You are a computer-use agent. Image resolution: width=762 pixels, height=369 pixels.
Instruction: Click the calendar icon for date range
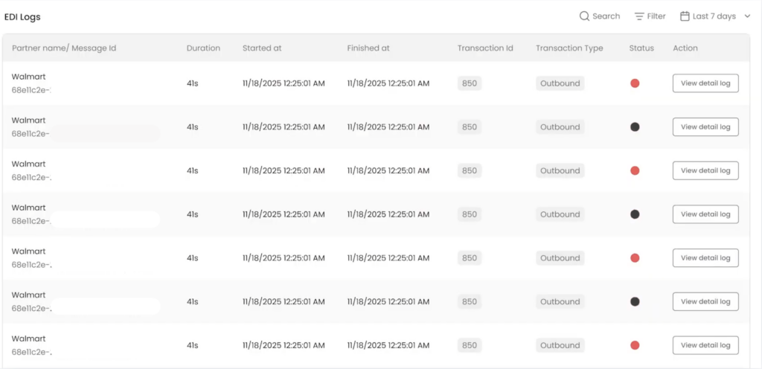pyautogui.click(x=685, y=16)
